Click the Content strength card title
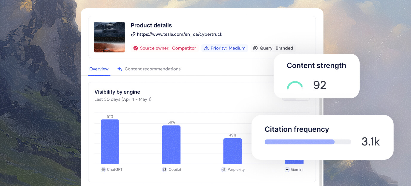Screen dimensions: 411x186 click(x=316, y=66)
